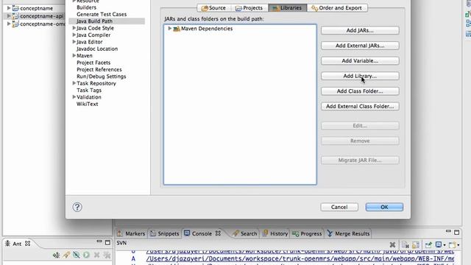Expand conceptname-api project in explorer
This screenshot has width=471, height=265.
pos(9,16)
